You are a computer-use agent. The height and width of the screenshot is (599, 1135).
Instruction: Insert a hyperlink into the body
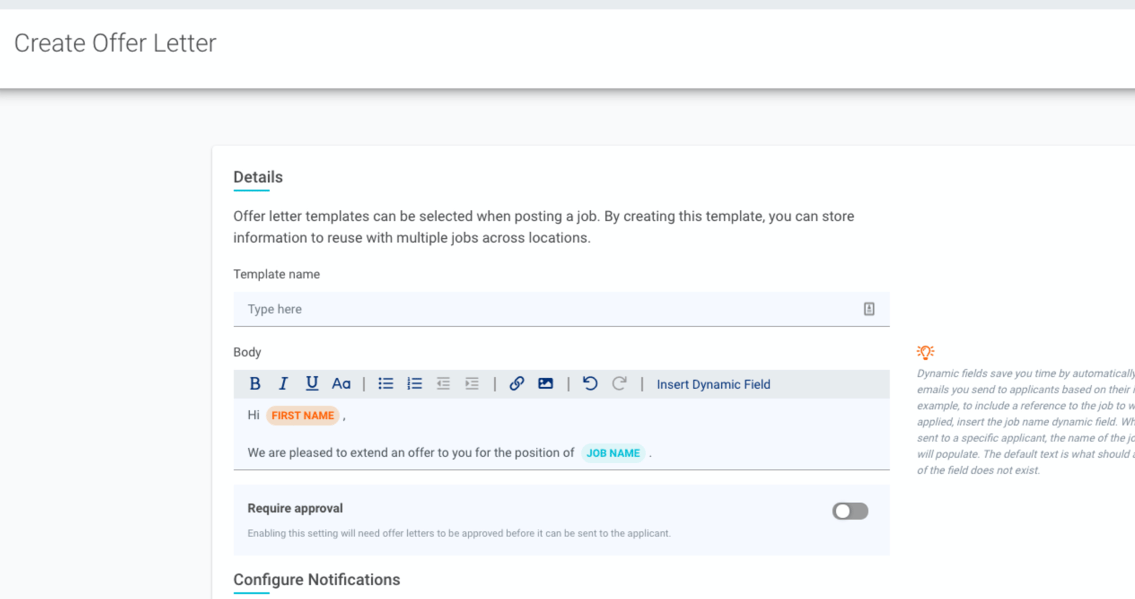[517, 384]
